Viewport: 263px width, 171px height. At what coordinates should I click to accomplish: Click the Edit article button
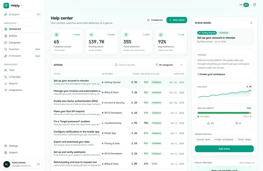click(x=224, y=149)
